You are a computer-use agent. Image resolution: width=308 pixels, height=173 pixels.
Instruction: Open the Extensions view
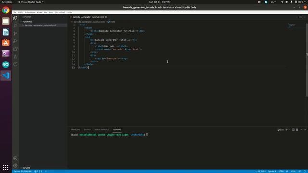15,49
